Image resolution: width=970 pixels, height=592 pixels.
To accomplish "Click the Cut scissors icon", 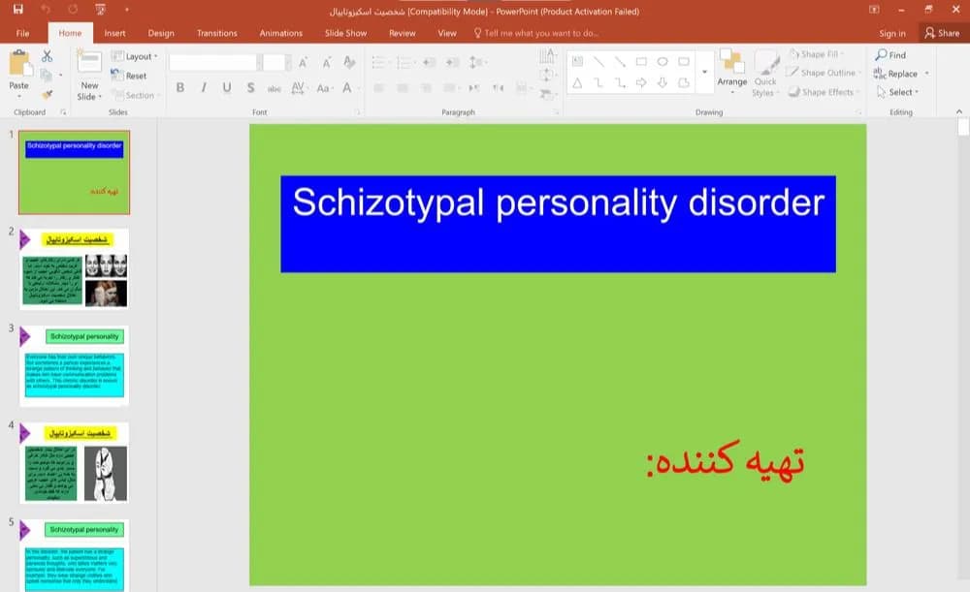I will pyautogui.click(x=47, y=56).
